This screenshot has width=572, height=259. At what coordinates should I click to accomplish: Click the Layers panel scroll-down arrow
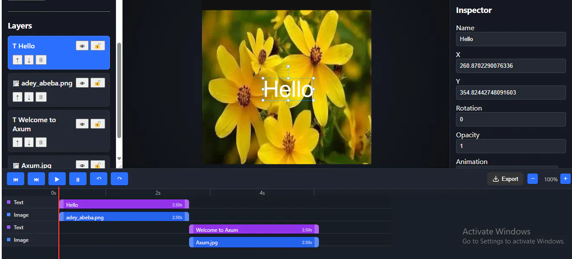pos(119,159)
